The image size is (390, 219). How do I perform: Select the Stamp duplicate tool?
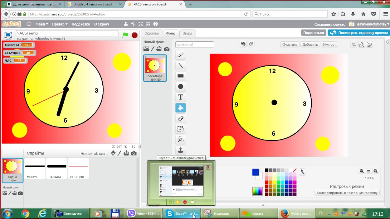coord(181,150)
